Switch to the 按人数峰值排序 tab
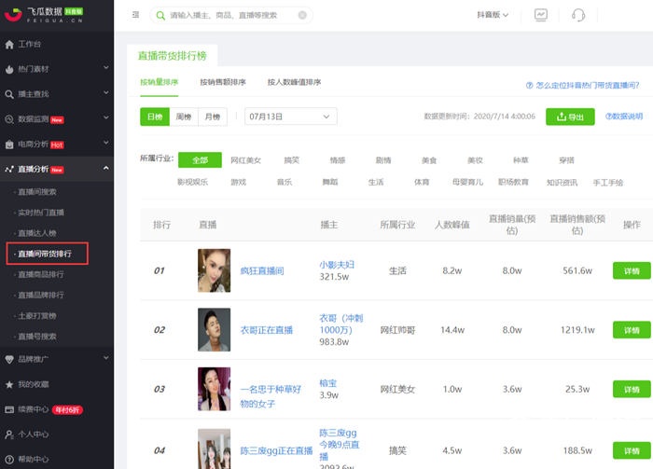Viewport: 653px width, 469px height. point(294,82)
